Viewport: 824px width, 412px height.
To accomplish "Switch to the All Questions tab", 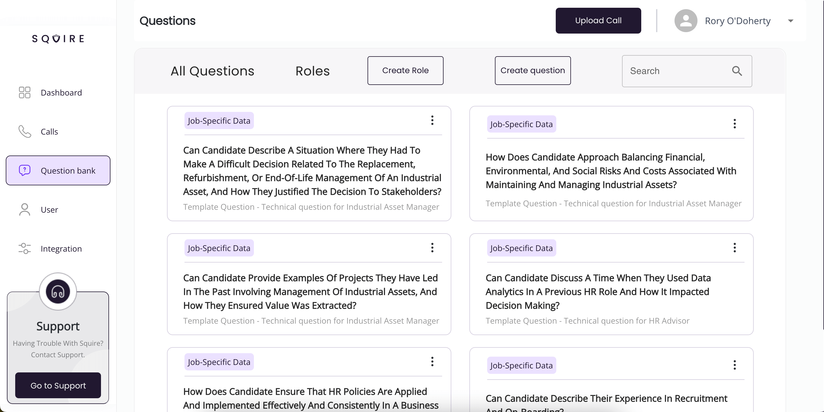I will pos(212,71).
